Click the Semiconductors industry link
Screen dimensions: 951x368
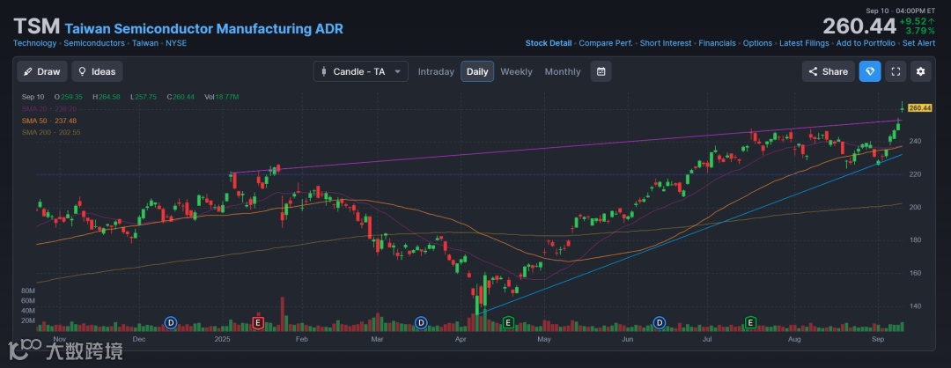click(x=93, y=43)
